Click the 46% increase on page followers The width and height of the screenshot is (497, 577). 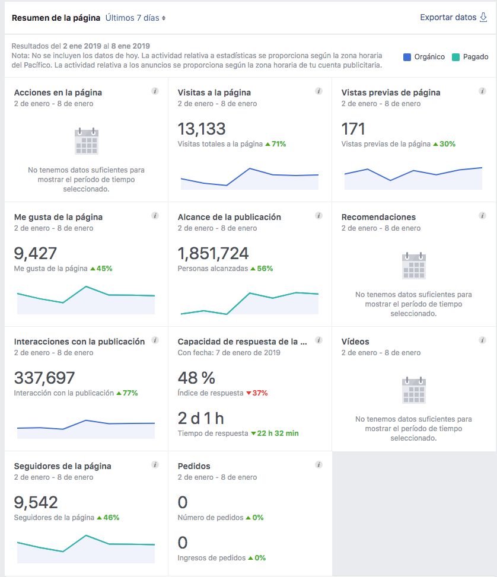point(108,518)
